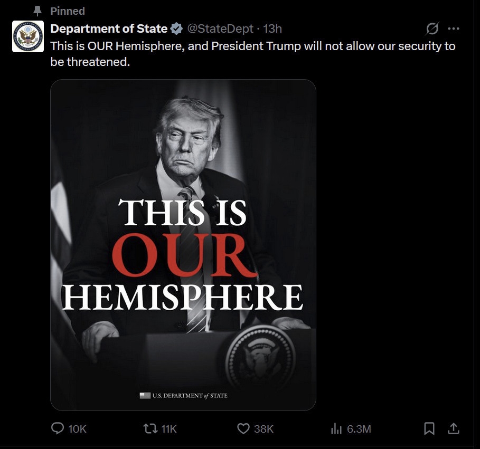This screenshot has width=480, height=449.
Task: Click the "Pinned" label text
Action: (x=68, y=11)
